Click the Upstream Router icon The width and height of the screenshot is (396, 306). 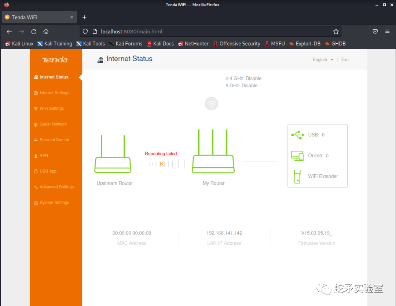pos(113,154)
